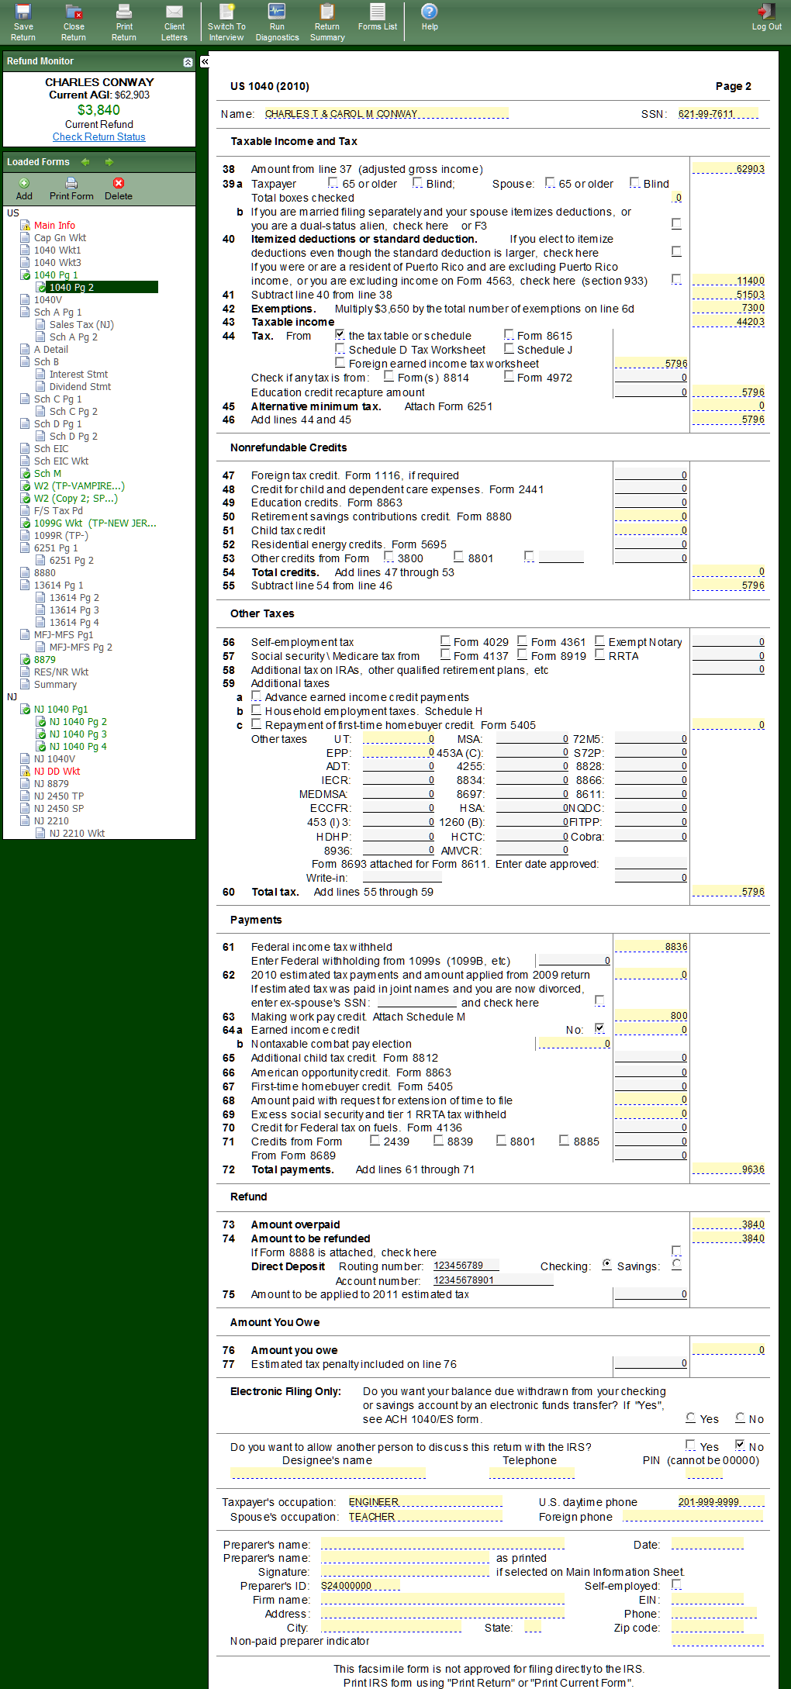
Task: Check the Taxpayer 65 or older box
Action: (333, 183)
